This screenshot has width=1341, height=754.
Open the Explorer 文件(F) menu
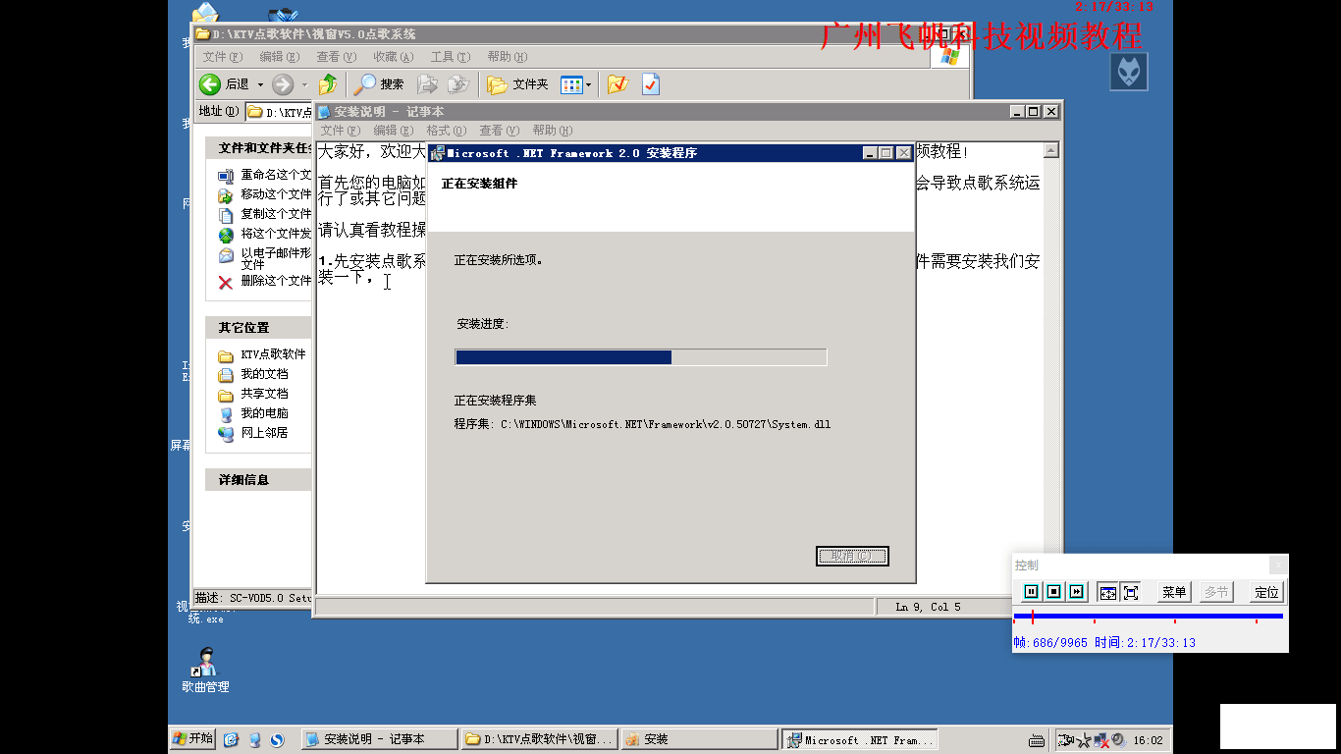pos(222,57)
